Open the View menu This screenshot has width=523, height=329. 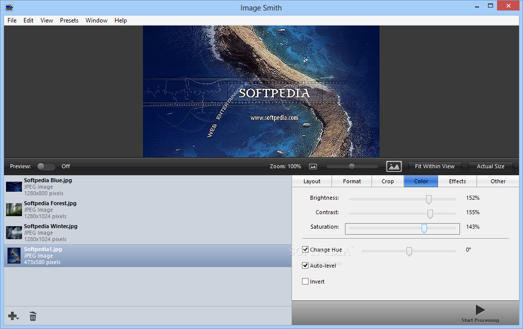tap(46, 20)
